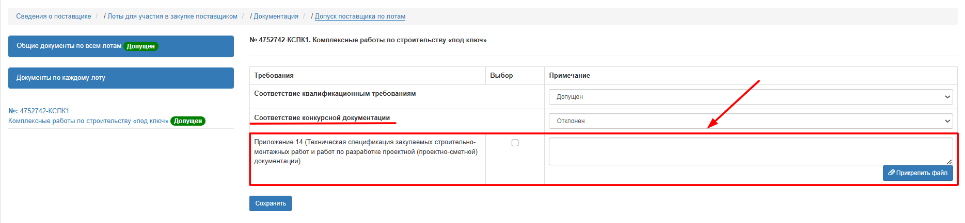Click sidebar link Комплексные работы по строительству
This screenshot has height=223, width=965.
(x=88, y=121)
